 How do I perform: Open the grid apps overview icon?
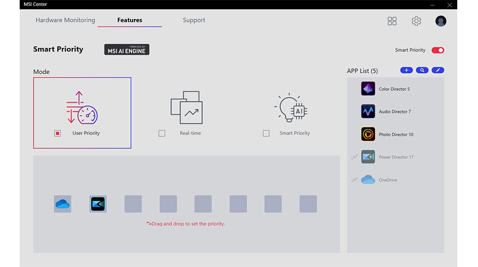pos(392,21)
